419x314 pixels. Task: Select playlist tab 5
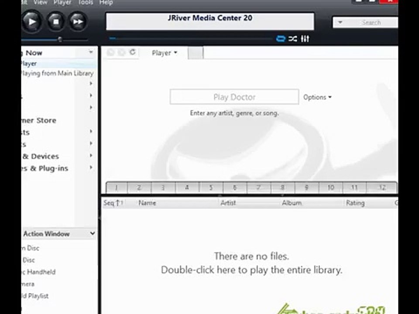[x=211, y=188]
